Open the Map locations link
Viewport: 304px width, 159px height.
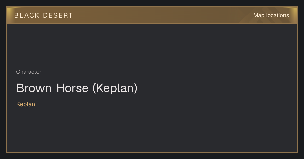(x=271, y=15)
